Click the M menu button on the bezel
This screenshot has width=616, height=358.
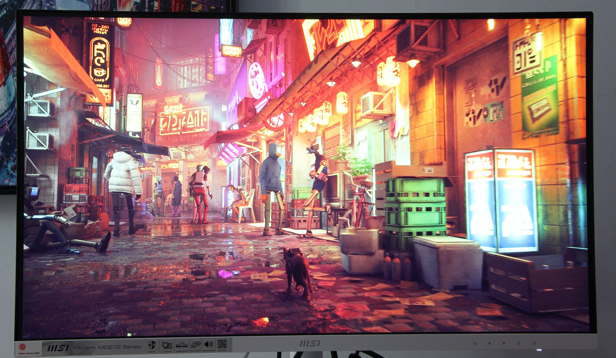475,343
